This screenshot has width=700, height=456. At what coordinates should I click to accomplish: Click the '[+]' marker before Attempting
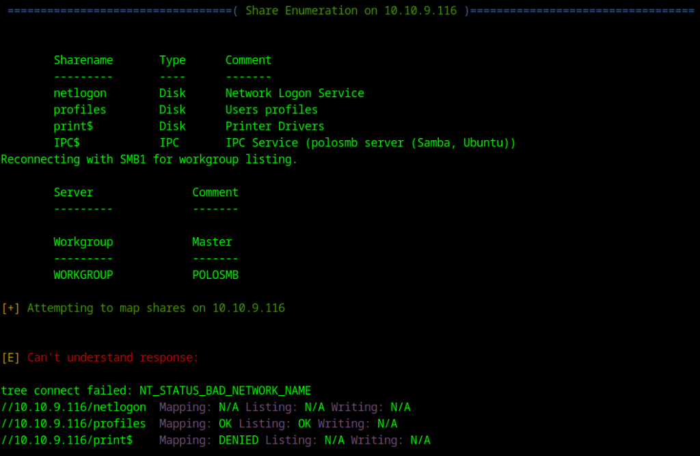[x=10, y=308]
